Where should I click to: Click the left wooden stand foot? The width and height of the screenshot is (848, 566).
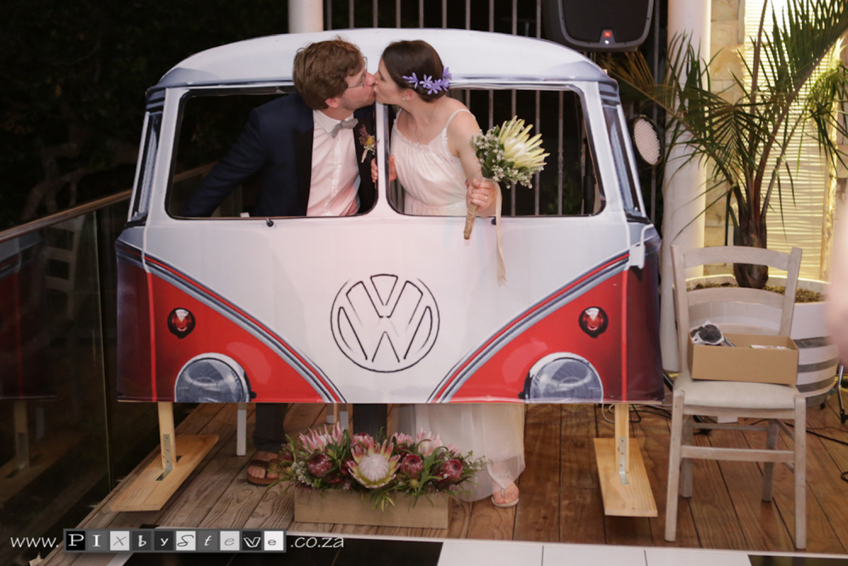[x=164, y=471]
